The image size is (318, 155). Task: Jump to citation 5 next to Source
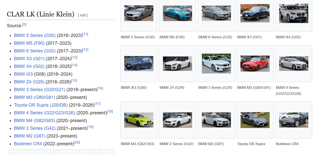tap(24, 24)
